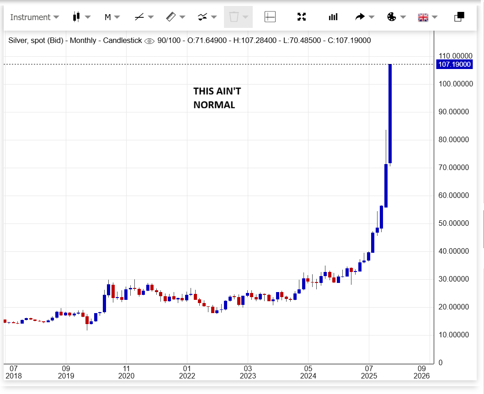The width and height of the screenshot is (484, 394).
Task: Open the UK flag language menu
Action: (x=423, y=17)
